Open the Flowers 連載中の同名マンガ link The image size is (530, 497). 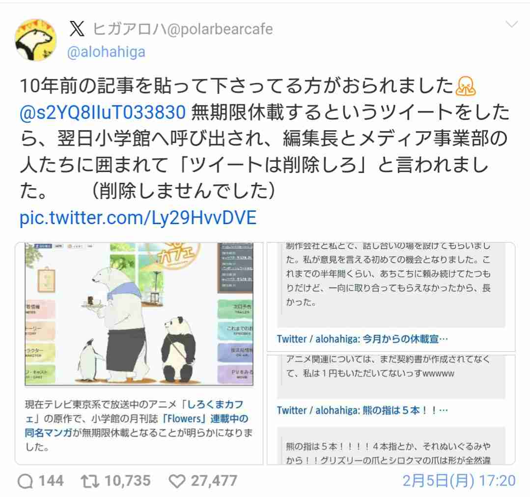click(x=137, y=426)
